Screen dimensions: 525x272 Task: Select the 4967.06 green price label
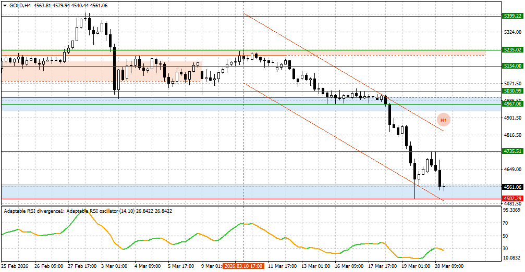click(x=512, y=104)
